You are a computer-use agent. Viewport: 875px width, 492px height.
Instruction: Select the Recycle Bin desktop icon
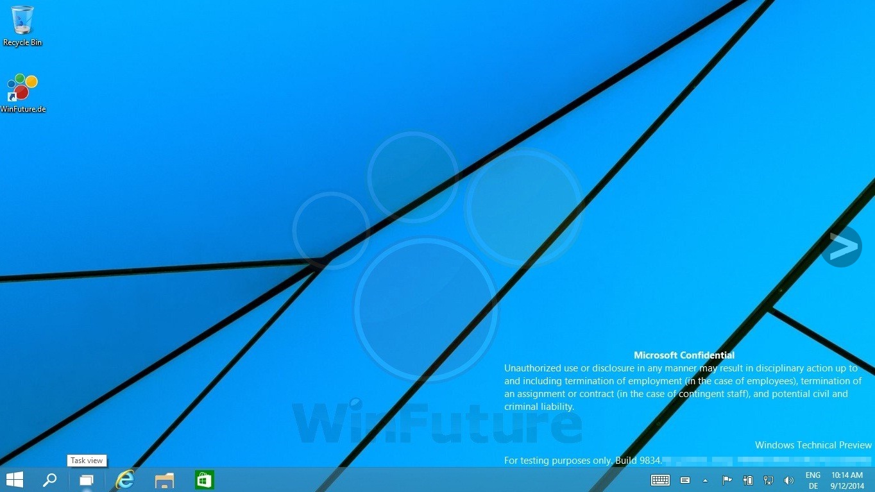(x=22, y=26)
